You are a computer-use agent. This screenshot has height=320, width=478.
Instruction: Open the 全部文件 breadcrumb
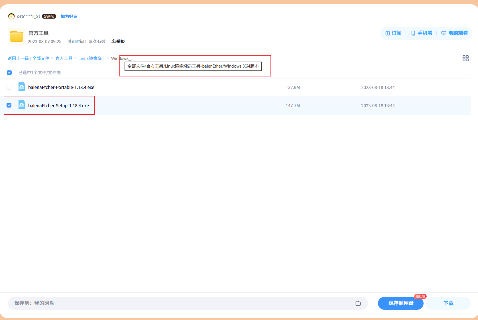click(x=41, y=58)
